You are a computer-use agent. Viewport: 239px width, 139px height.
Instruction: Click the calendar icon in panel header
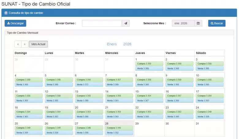[x=6, y=13]
